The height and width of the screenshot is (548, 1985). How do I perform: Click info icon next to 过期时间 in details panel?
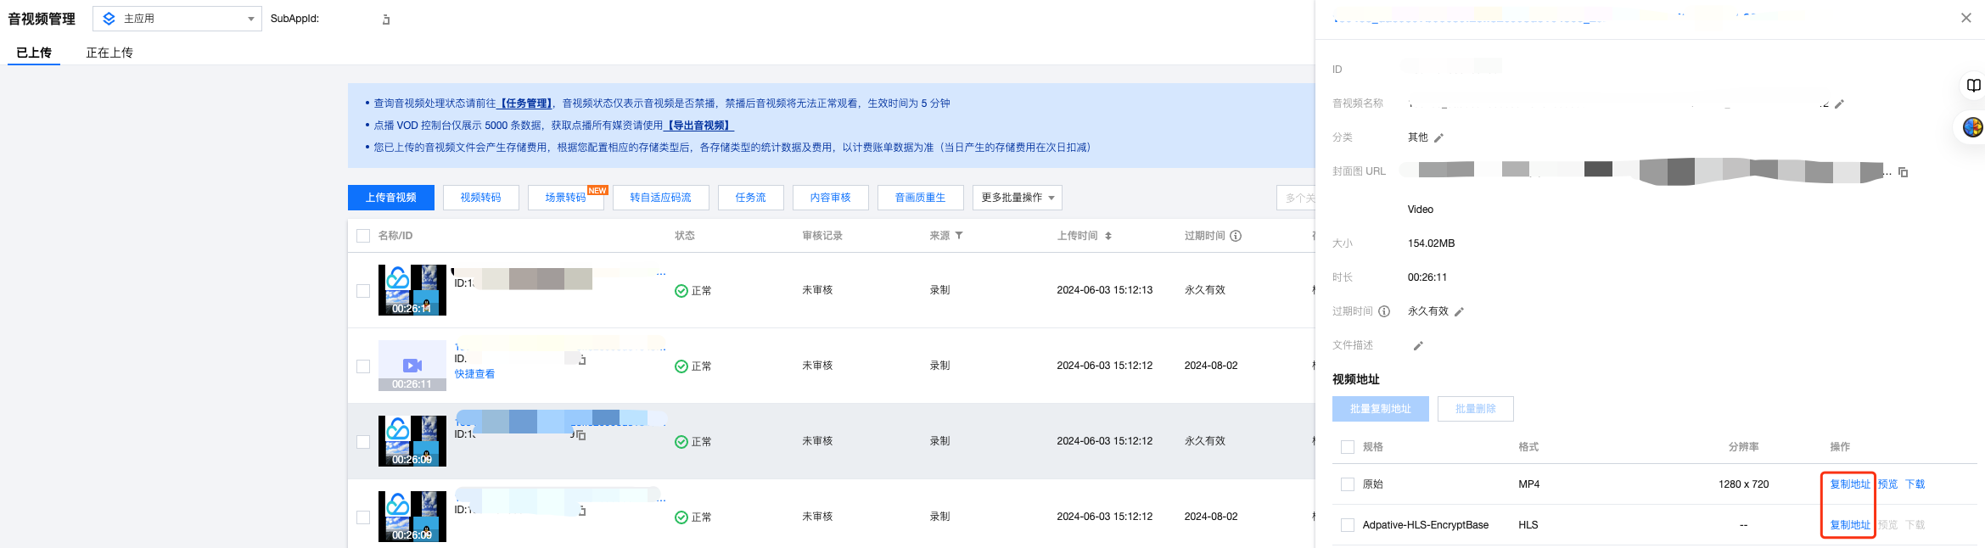[x=1384, y=311]
